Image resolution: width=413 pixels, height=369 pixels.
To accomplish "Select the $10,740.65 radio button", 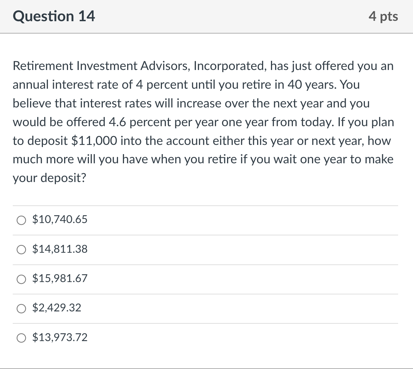I will coord(21,220).
